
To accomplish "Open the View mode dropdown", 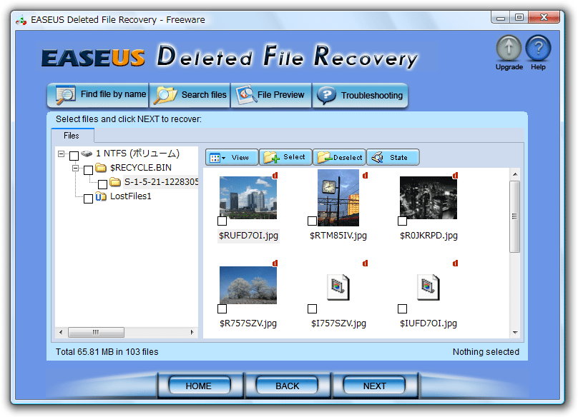I will [232, 158].
